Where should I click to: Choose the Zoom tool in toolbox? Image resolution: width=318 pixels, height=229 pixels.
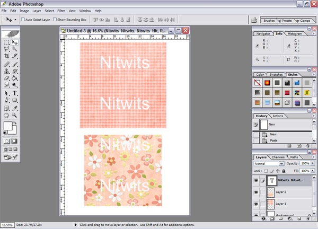(15, 114)
